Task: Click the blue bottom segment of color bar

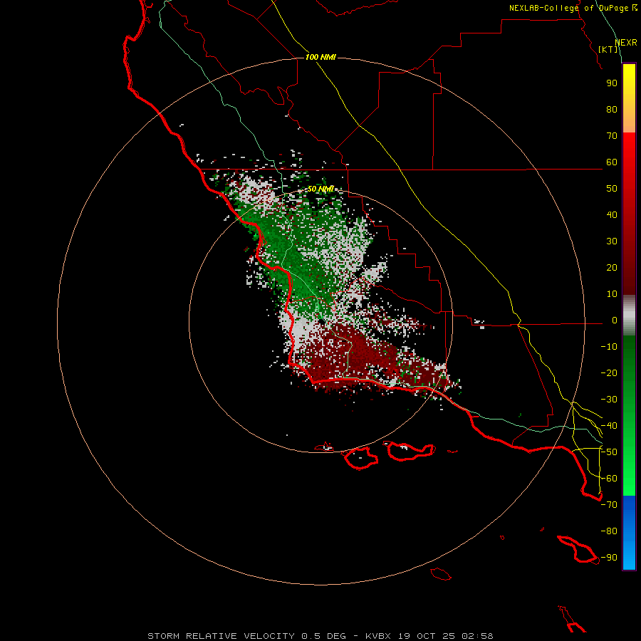Action: [629, 532]
